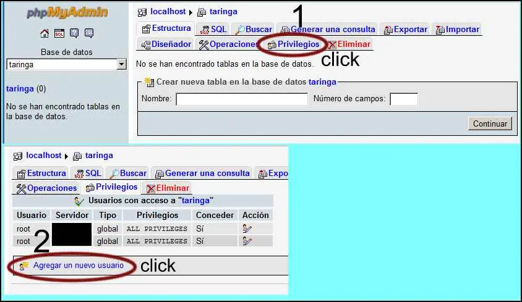Open the Eliminar tab in top panel
The image size is (522, 302).
tap(349, 44)
